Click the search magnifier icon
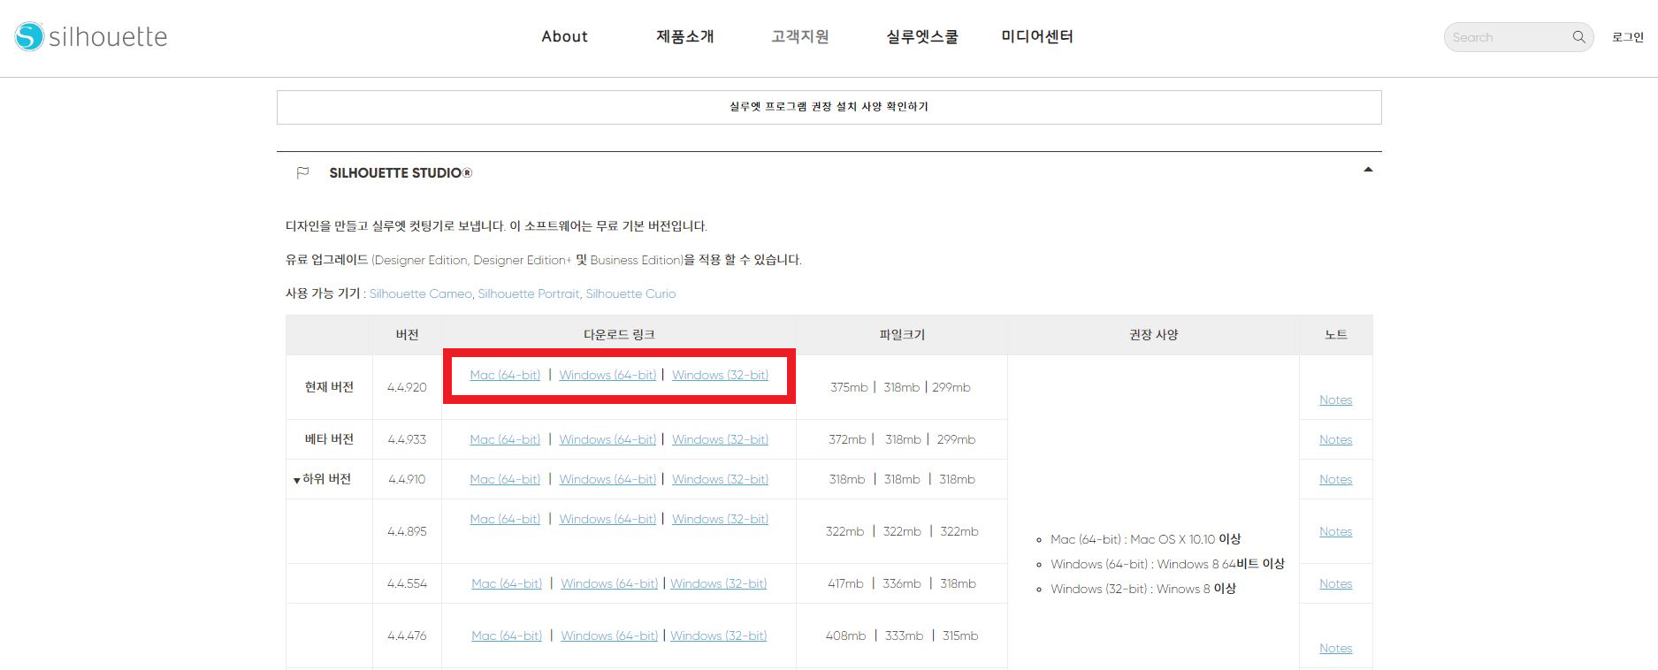 coord(1578,37)
